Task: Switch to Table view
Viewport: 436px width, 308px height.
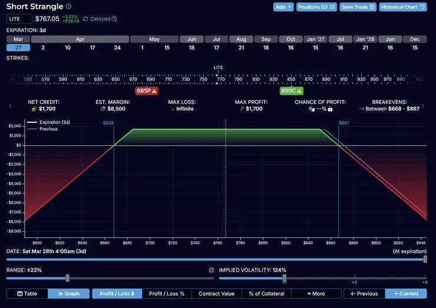Action: click(x=27, y=293)
